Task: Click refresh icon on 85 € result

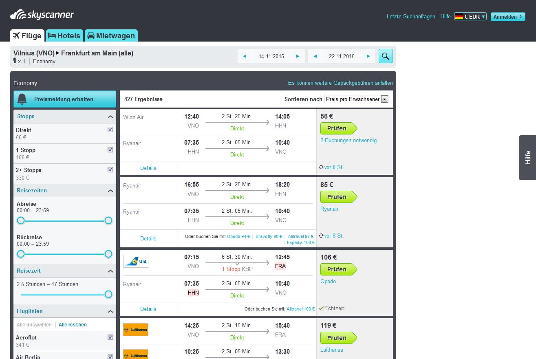Action: tap(321, 236)
